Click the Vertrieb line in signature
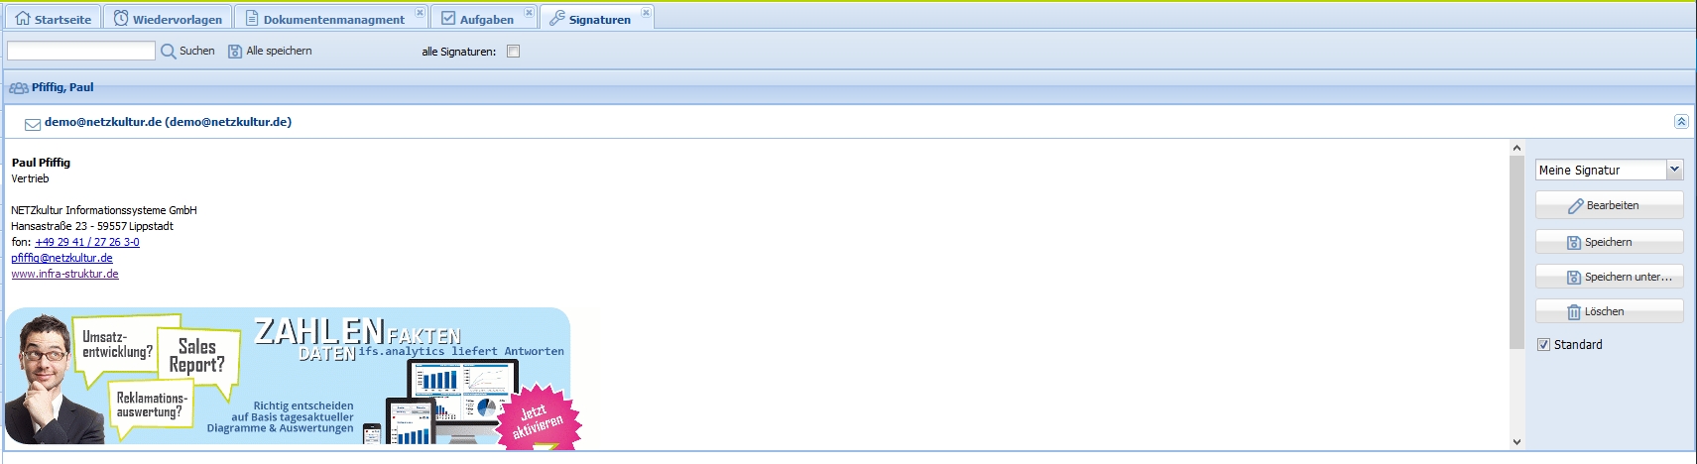This screenshot has height=464, width=1697. click(30, 178)
